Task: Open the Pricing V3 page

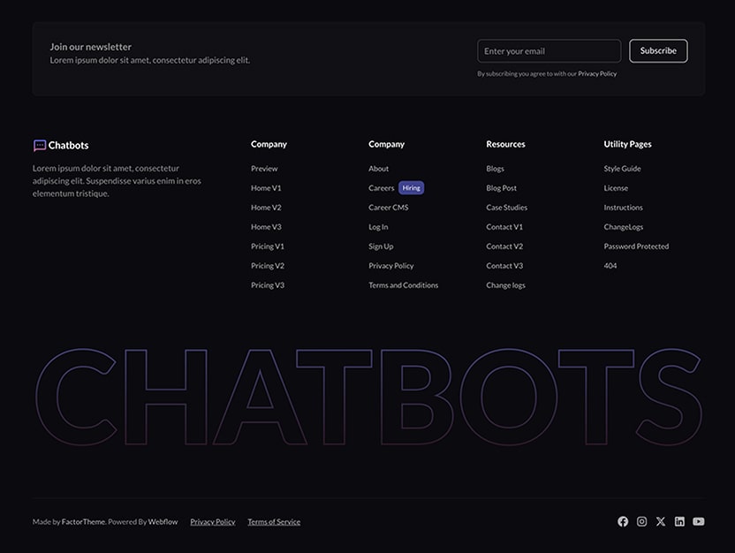Action: coord(267,284)
